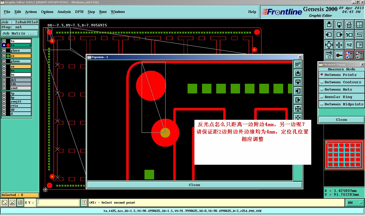Toggle the display checkbox of layer cs
This screenshot has height=216, width=365.
[4, 56]
